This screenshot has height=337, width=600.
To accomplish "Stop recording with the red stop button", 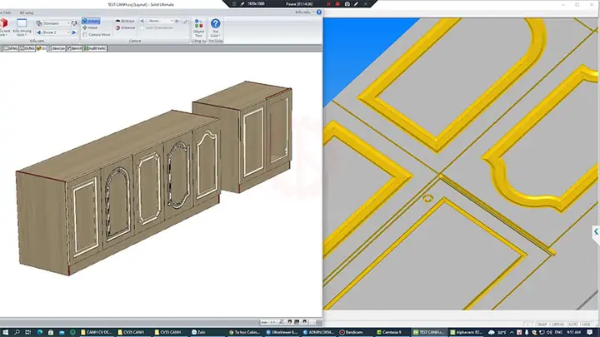I will (x=337, y=4).
